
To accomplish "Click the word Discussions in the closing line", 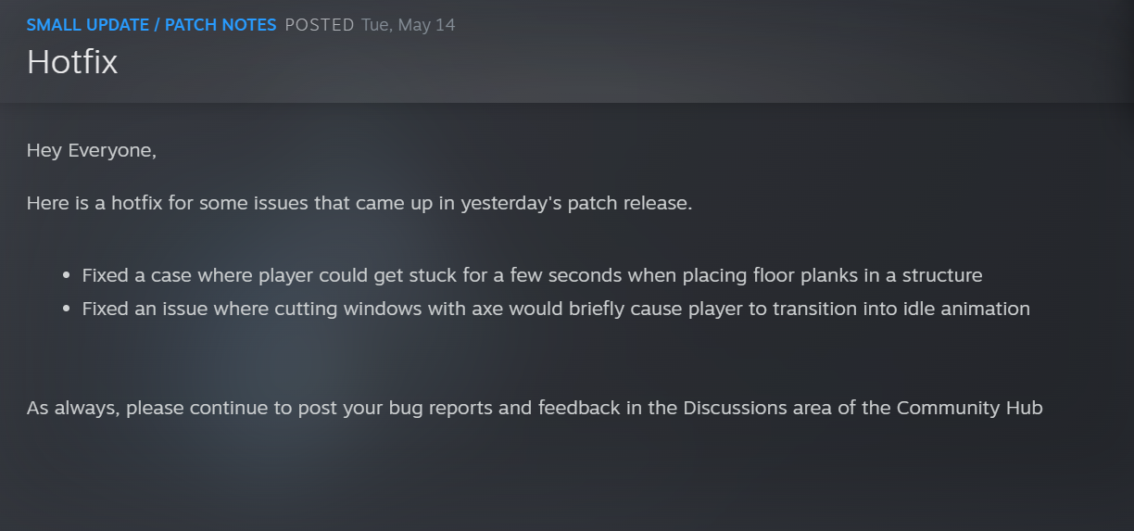I will [x=736, y=408].
